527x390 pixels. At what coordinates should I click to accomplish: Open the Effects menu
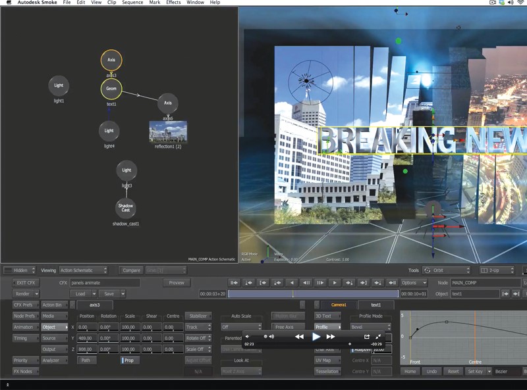coord(173,3)
